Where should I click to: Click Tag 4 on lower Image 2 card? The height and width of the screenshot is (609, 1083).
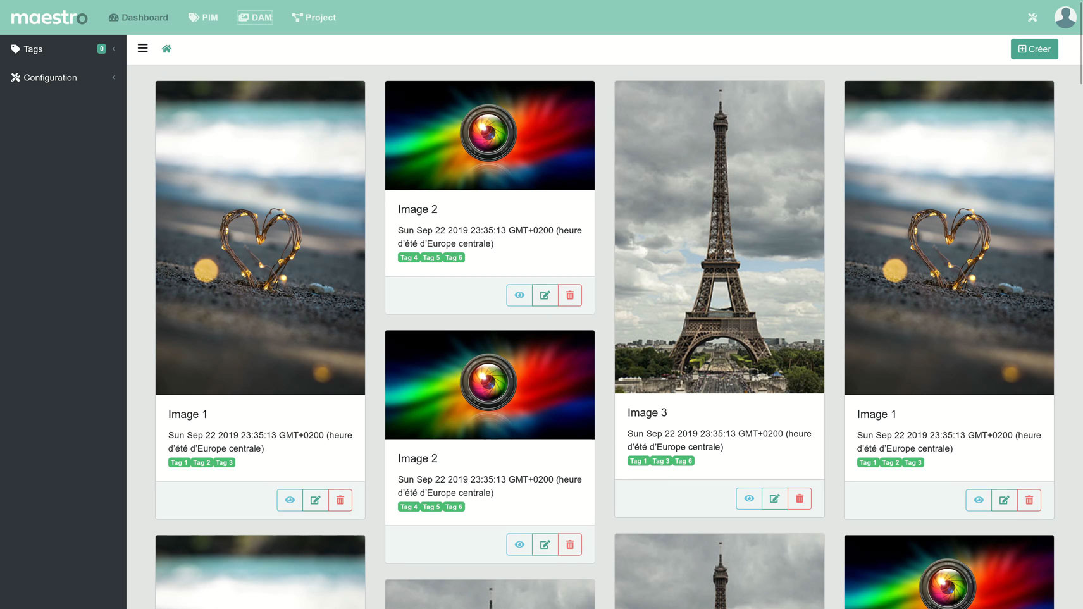click(409, 507)
